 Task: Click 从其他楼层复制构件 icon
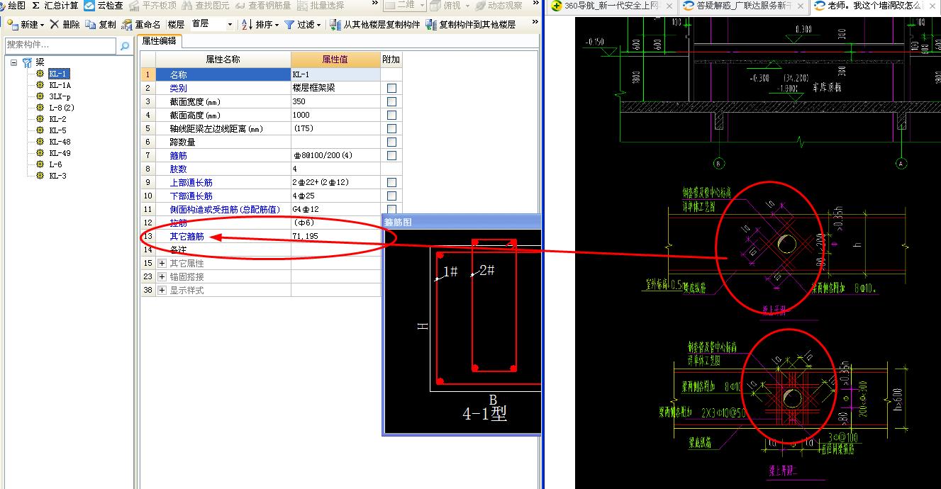[335, 24]
